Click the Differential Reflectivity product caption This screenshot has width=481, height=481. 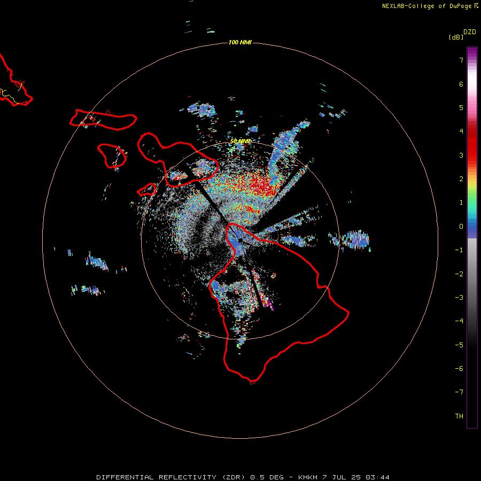pyautogui.click(x=243, y=477)
